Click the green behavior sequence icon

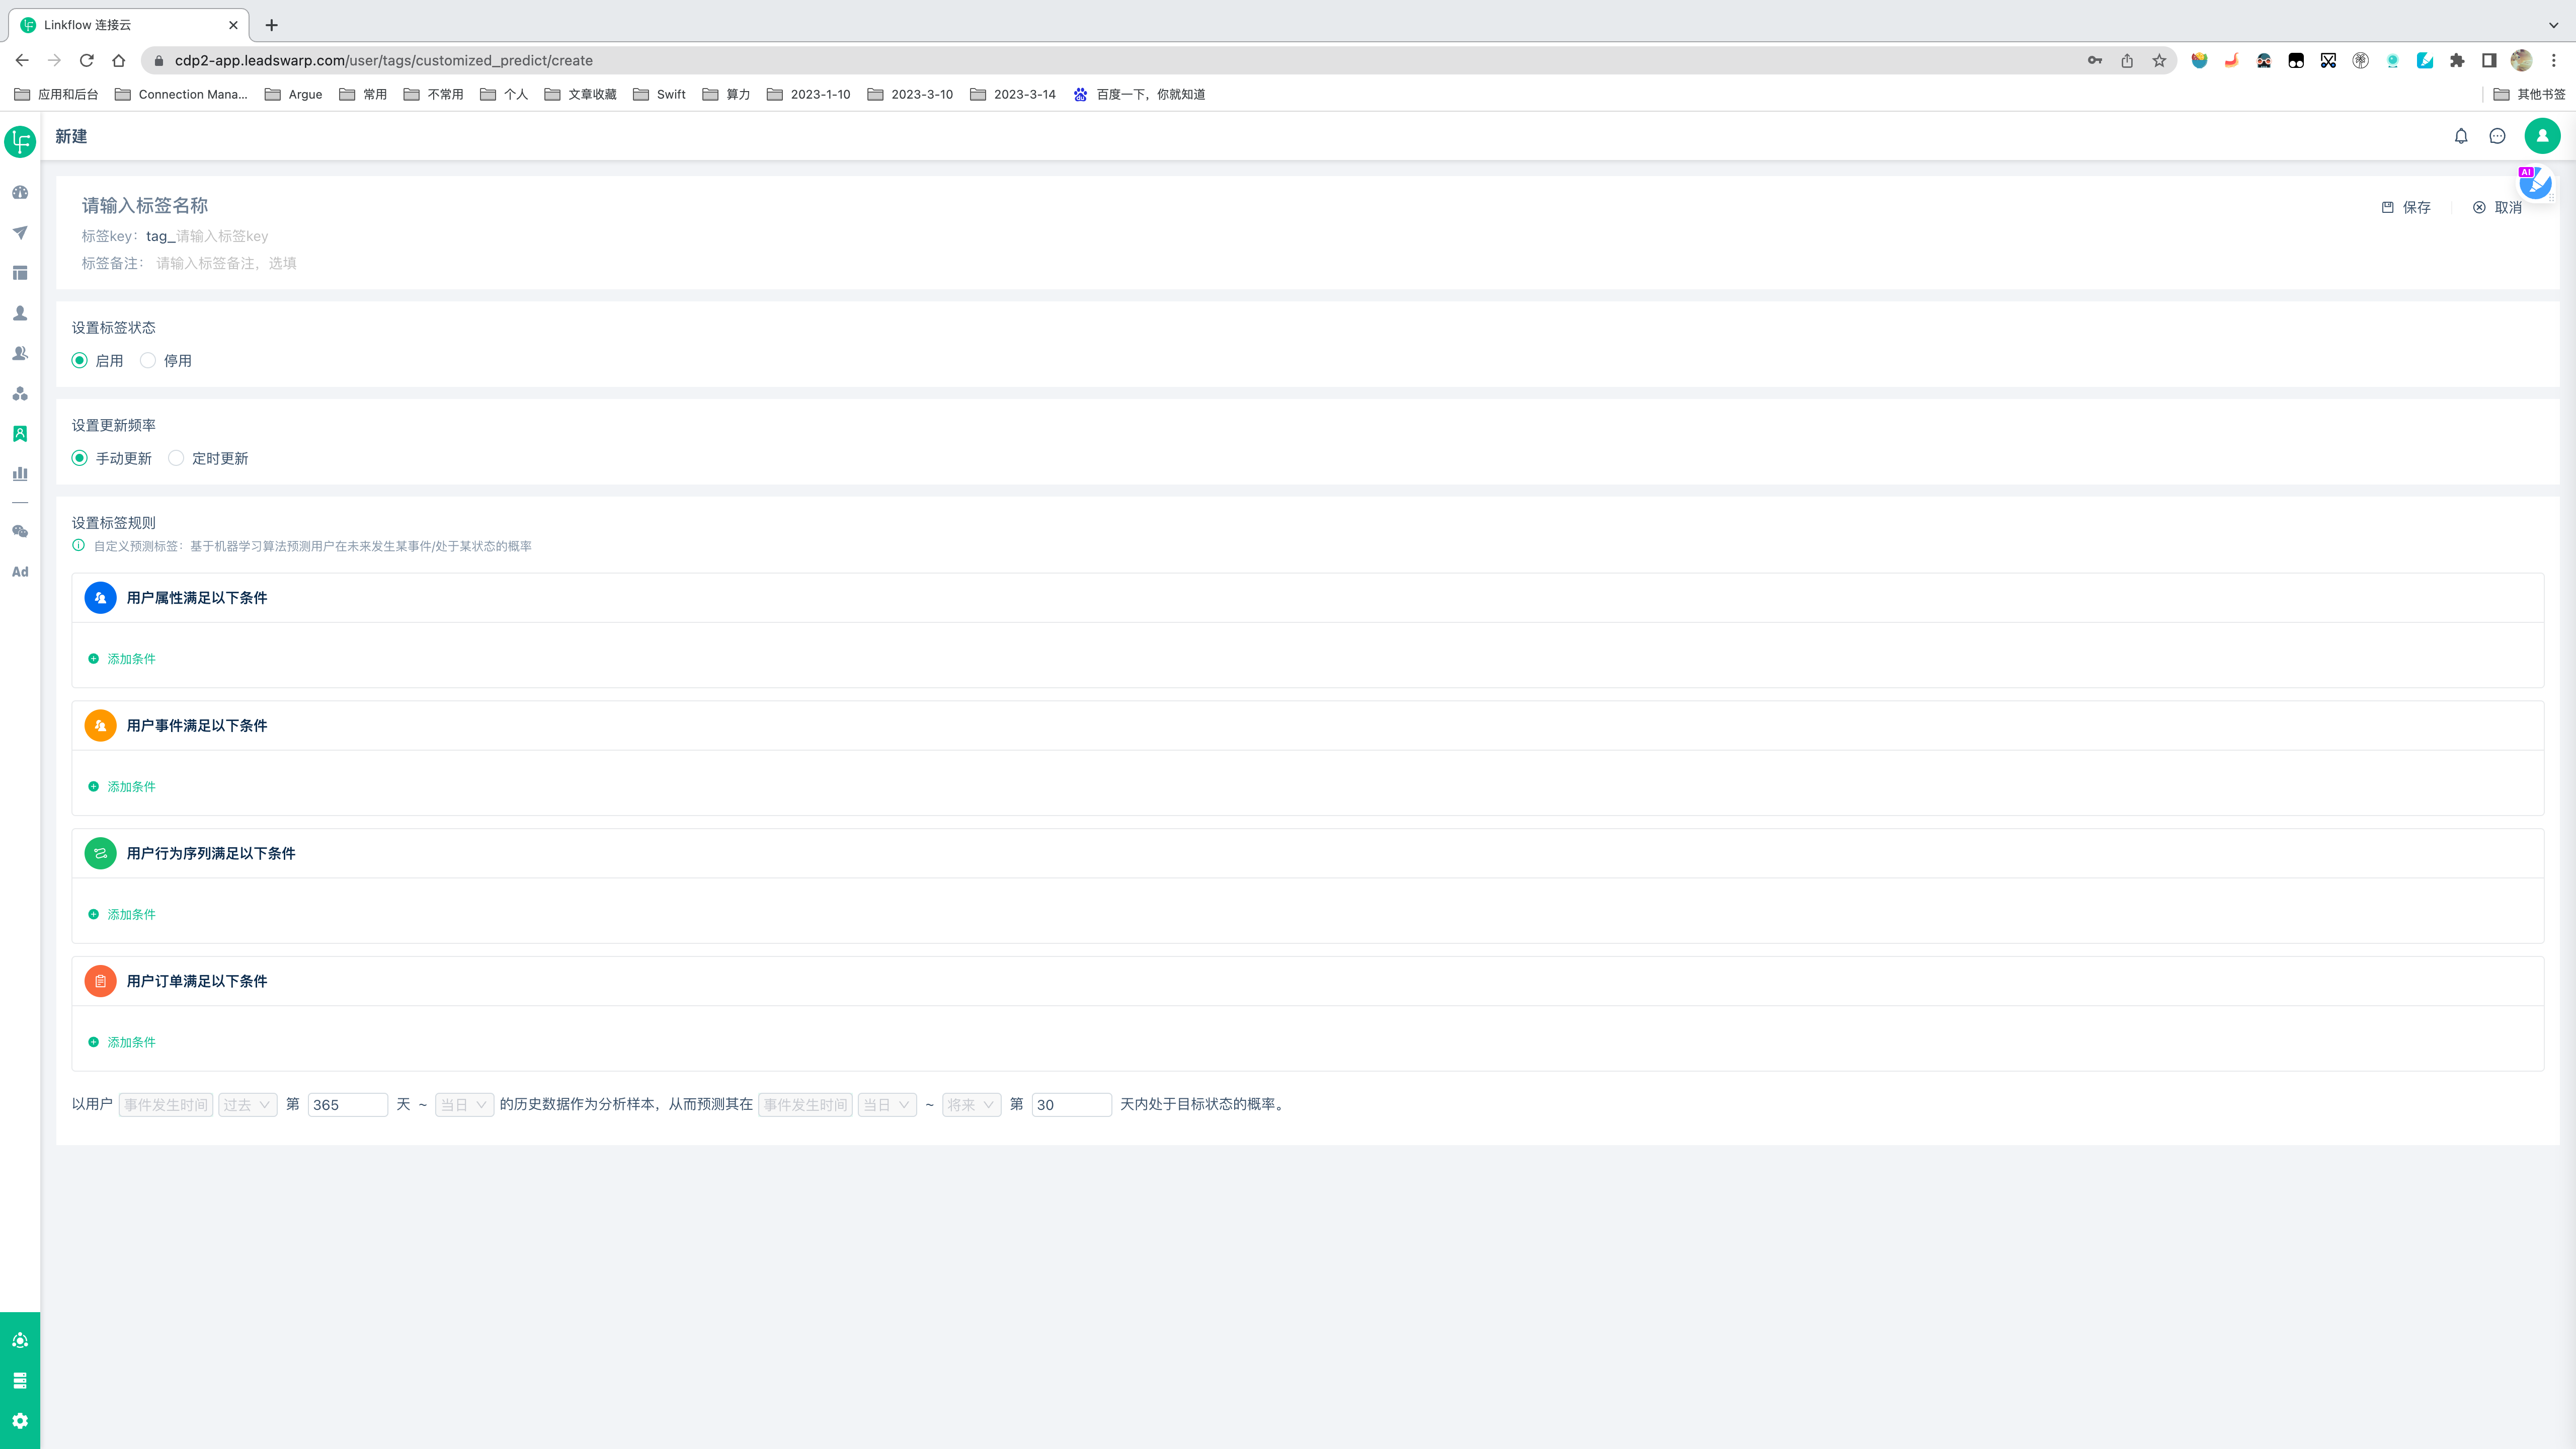coord(100,854)
